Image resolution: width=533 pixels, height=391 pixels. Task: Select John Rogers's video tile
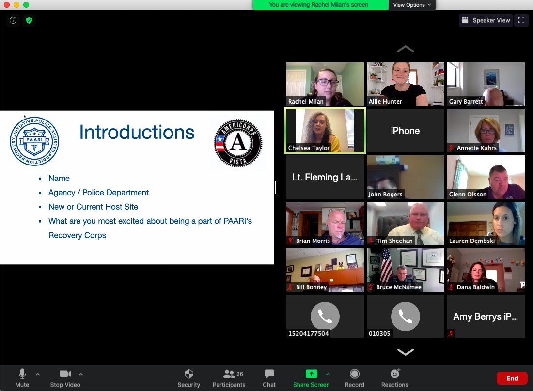click(x=405, y=177)
